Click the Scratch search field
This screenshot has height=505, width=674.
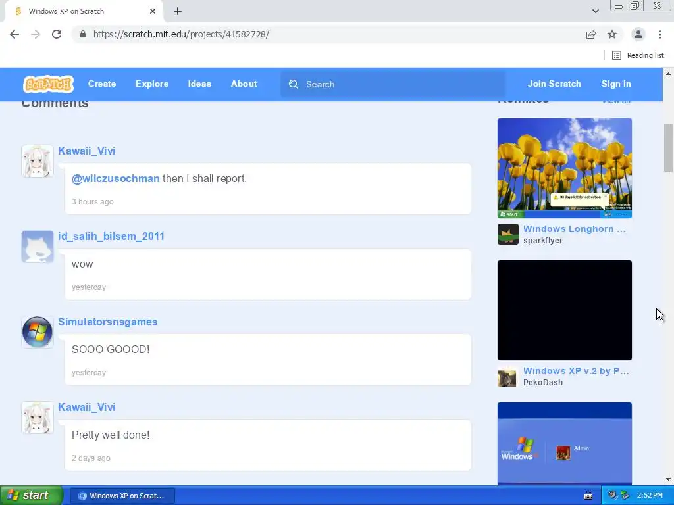(393, 84)
